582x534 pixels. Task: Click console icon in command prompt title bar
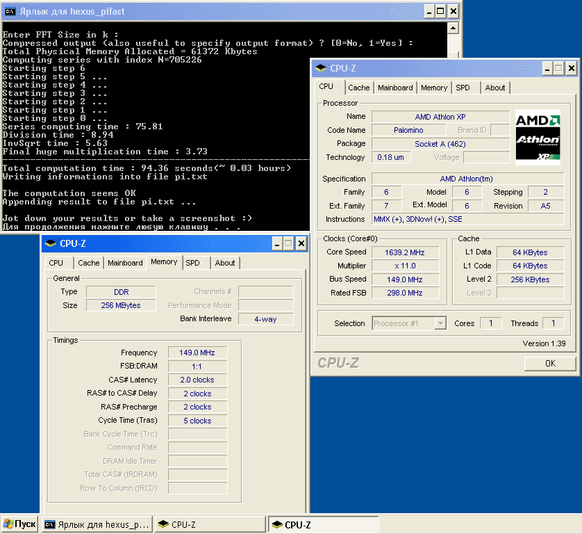pyautogui.click(x=10, y=12)
